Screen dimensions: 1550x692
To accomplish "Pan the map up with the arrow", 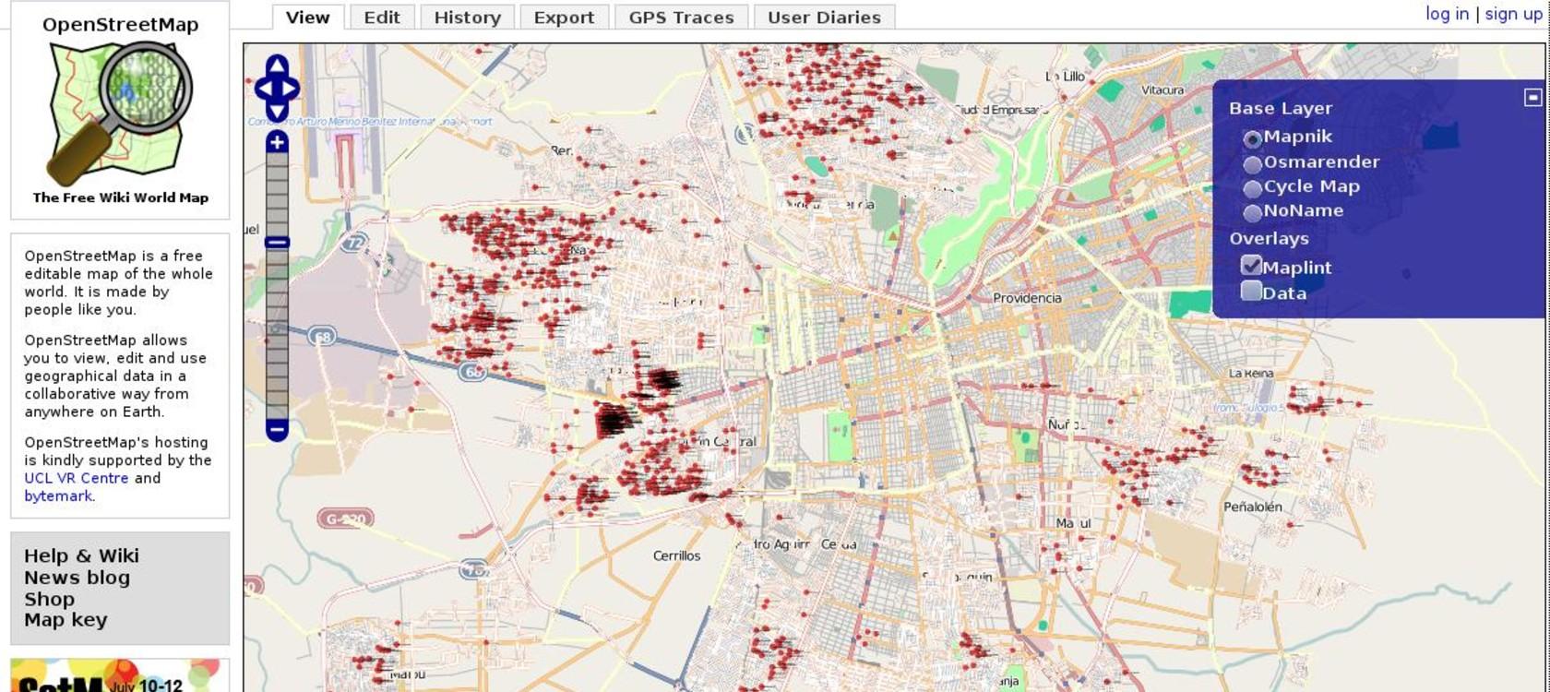I will coord(277,66).
